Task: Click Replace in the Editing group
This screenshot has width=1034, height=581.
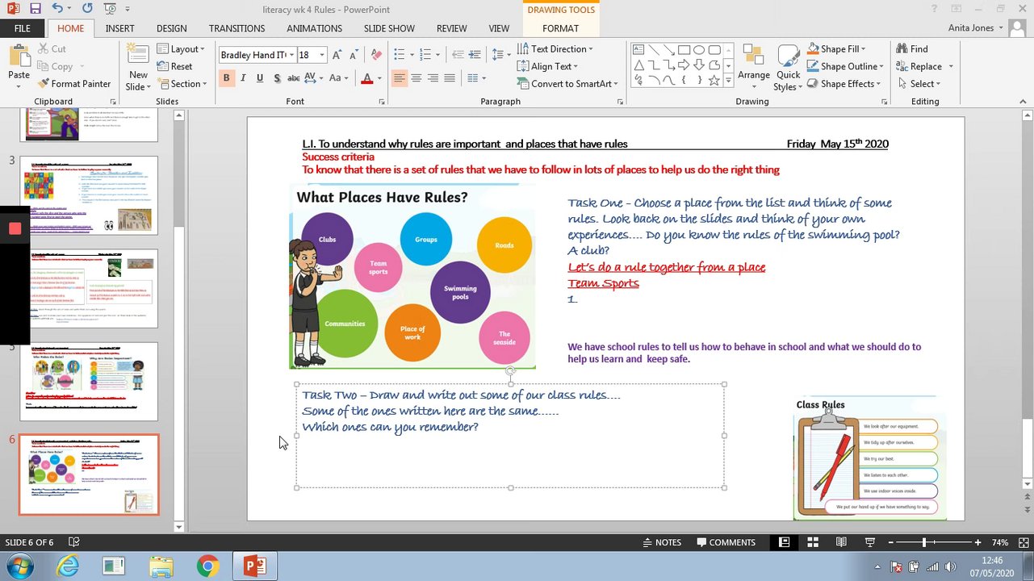Action: (x=925, y=66)
